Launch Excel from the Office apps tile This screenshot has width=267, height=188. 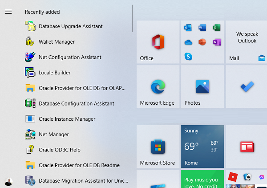tap(217, 28)
